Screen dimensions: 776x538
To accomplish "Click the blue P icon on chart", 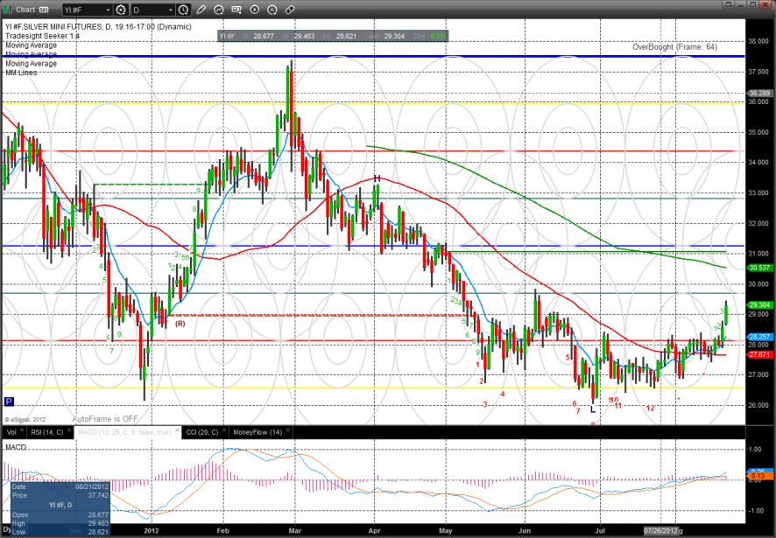I will pos(9,402).
